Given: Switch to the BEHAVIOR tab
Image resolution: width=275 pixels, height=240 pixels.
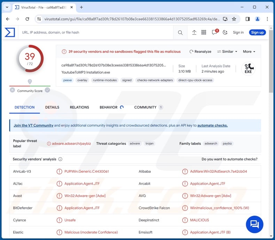Looking at the screenshot, I should point(111,107).
